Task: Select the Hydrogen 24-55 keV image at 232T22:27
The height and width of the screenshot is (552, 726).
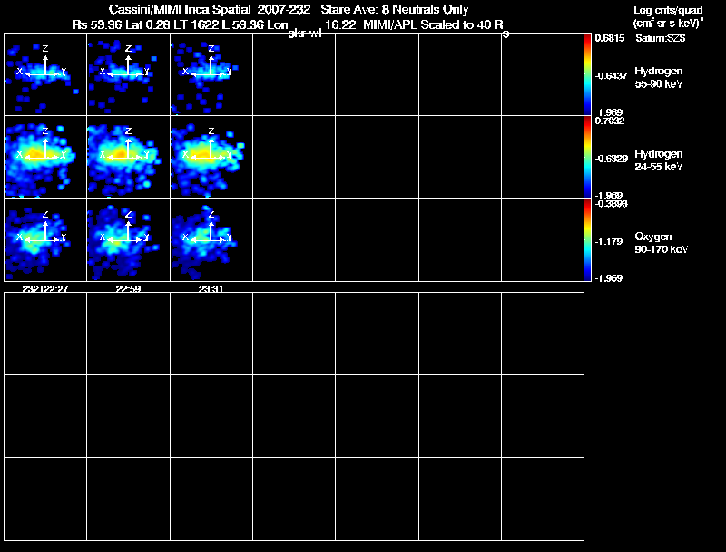Action: point(45,157)
